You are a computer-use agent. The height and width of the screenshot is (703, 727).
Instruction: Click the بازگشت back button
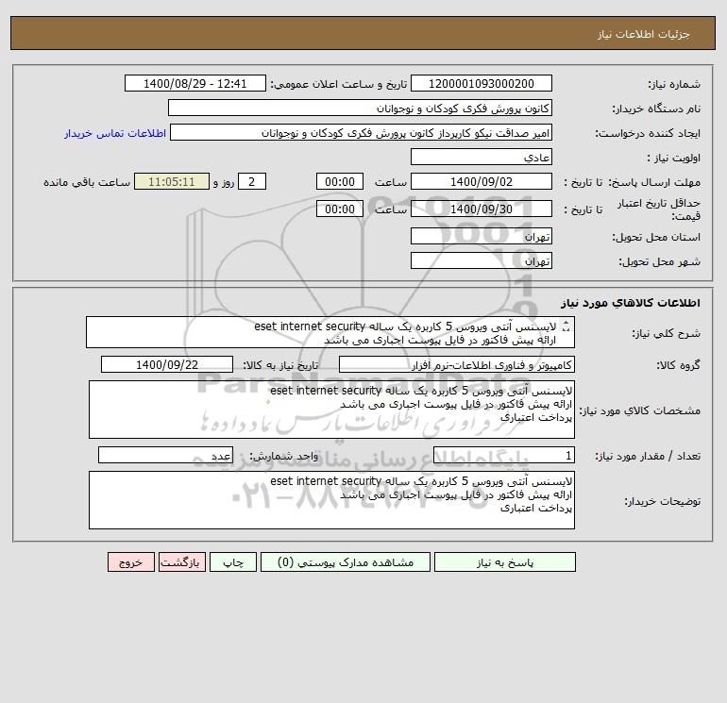click(181, 562)
